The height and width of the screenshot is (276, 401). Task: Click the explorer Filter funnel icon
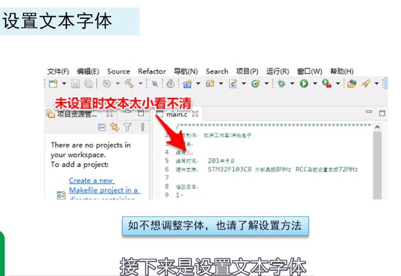(127, 127)
